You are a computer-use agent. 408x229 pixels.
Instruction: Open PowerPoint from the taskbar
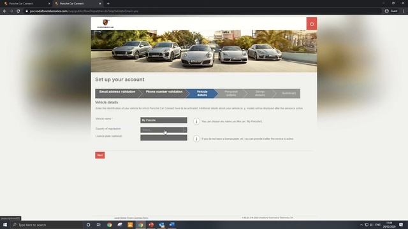click(151, 225)
